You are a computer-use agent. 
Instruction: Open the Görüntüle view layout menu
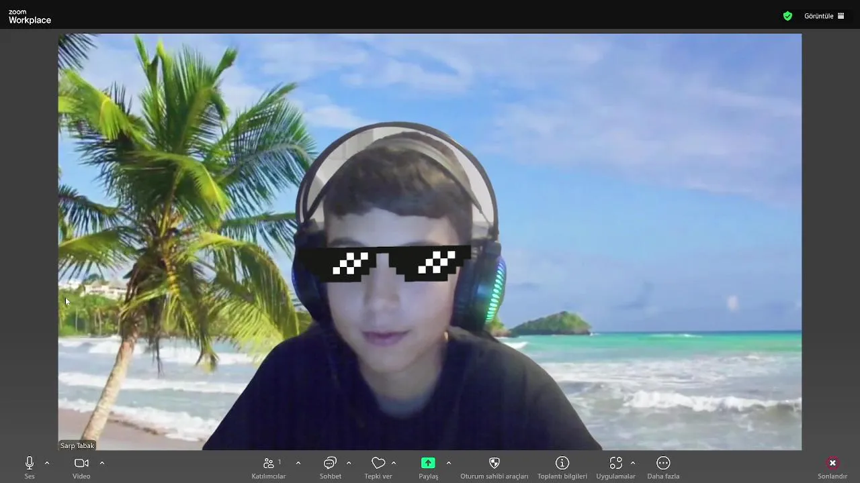(x=824, y=16)
